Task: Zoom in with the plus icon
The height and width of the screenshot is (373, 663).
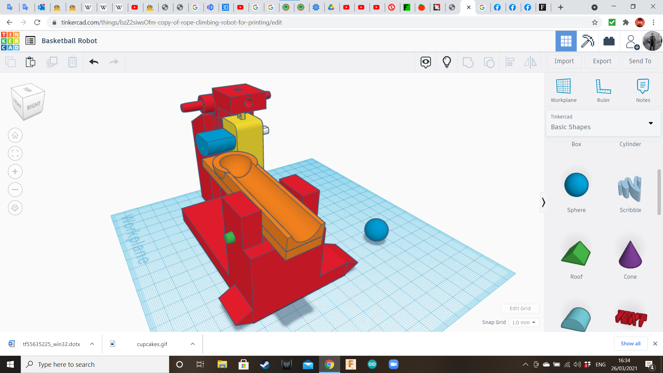Action: 15,172
